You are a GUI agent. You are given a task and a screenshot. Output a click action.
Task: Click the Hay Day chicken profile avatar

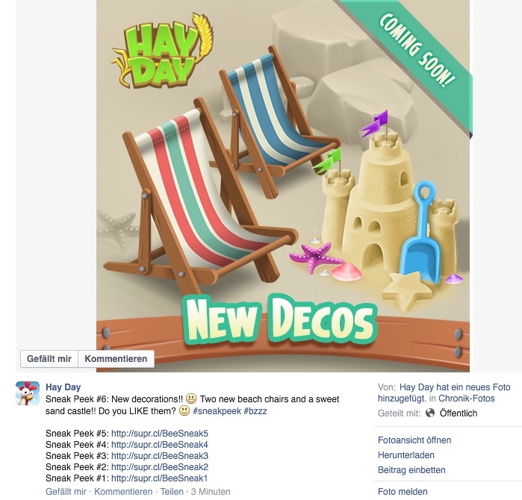pyautogui.click(x=28, y=393)
